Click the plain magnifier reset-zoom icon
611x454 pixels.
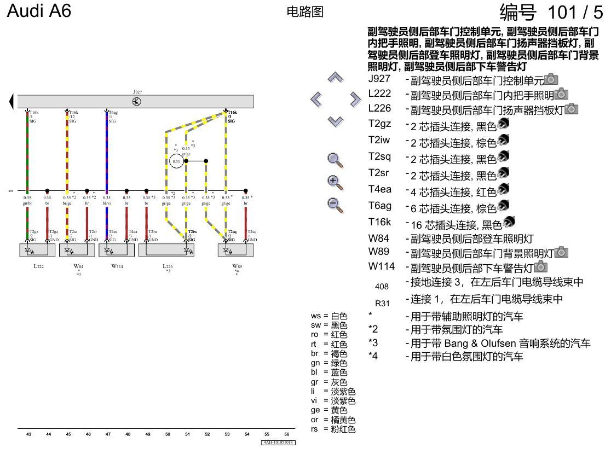335,160
